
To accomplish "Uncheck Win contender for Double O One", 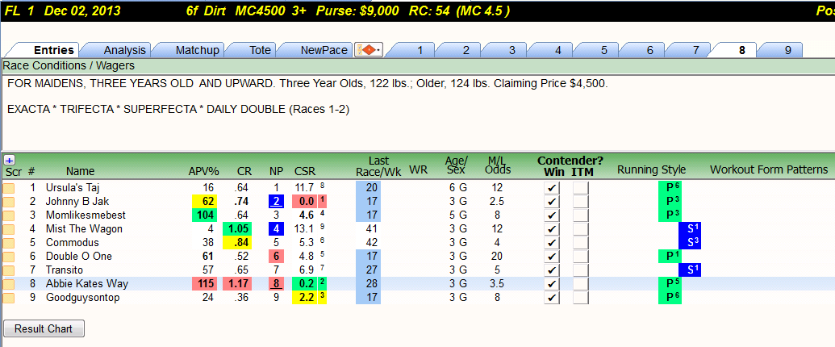I will (x=553, y=257).
